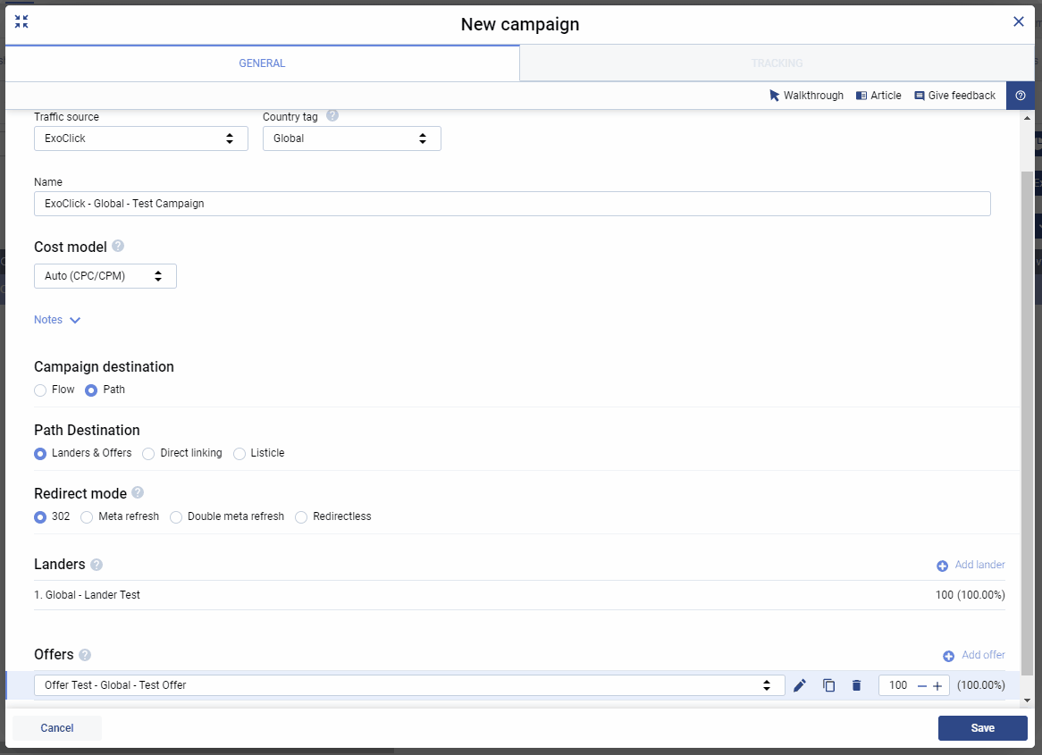Click the Redirect mode help icon
The image size is (1042, 755).
click(x=138, y=493)
